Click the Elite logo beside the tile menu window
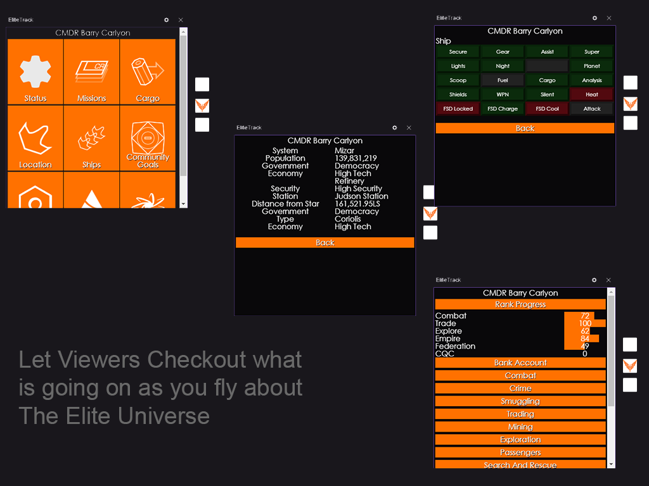The image size is (649, 486). click(x=202, y=106)
